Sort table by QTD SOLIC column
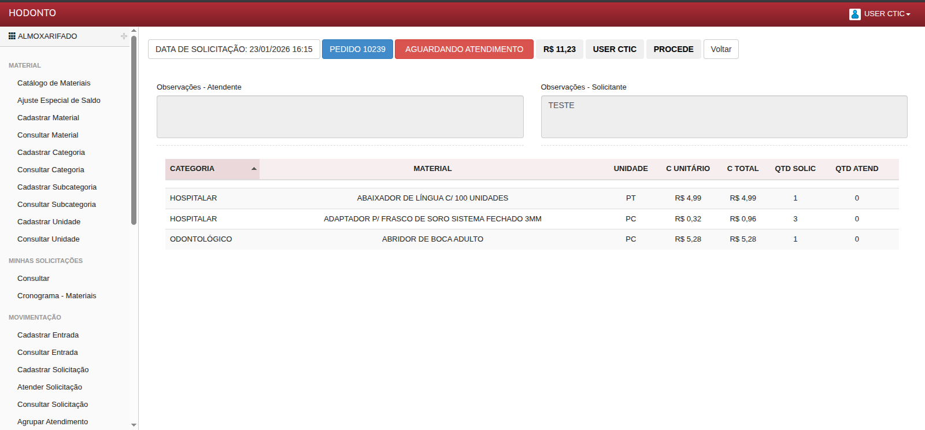925x430 pixels. click(795, 169)
